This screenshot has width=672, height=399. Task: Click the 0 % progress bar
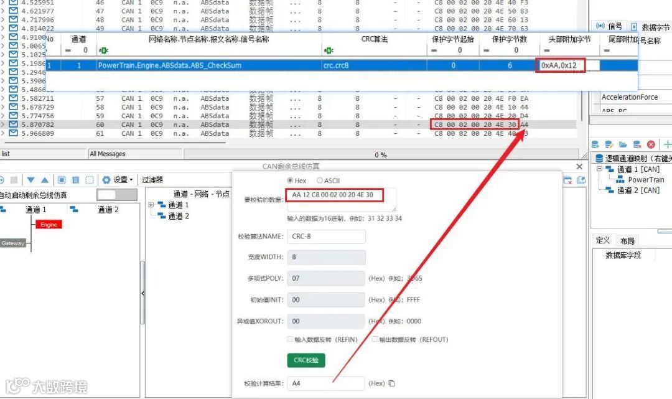pos(381,154)
